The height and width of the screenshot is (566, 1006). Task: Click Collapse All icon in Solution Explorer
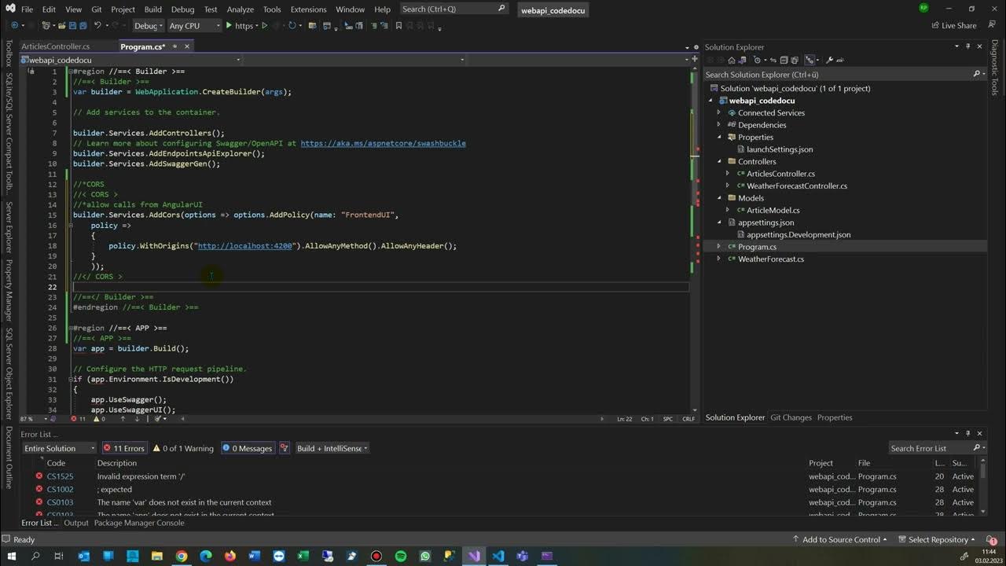tap(784, 60)
